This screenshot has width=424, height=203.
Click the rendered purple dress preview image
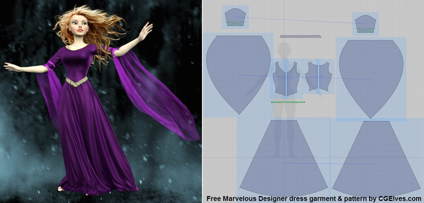101,101
